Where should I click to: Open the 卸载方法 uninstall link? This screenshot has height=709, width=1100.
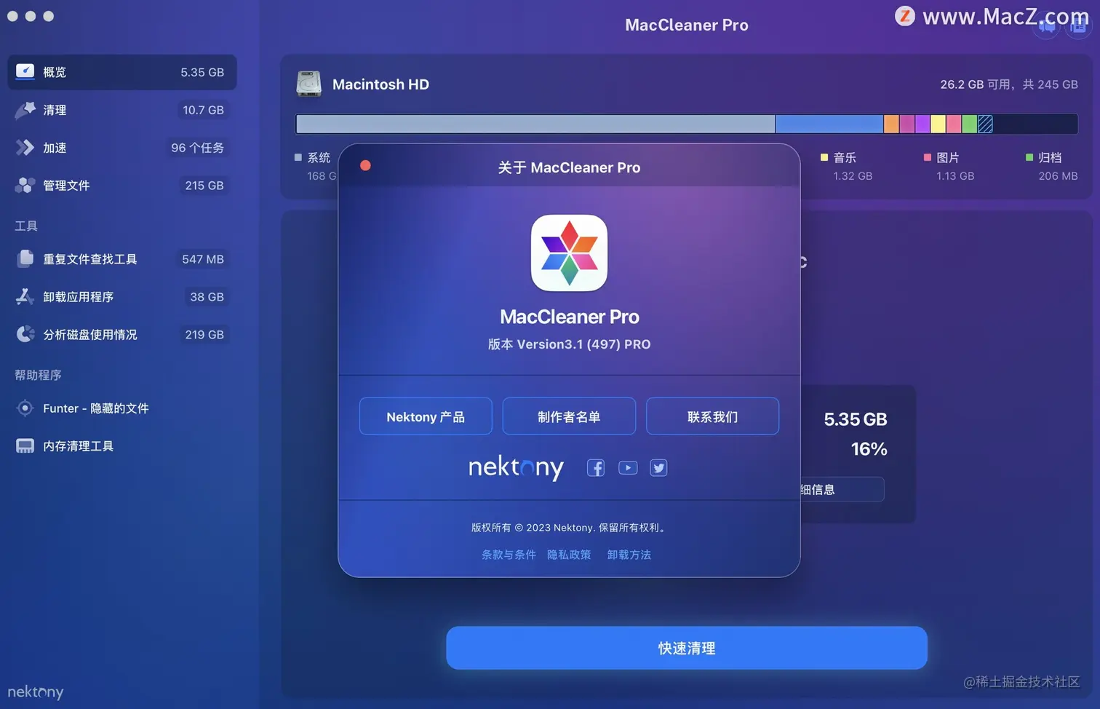click(x=629, y=555)
